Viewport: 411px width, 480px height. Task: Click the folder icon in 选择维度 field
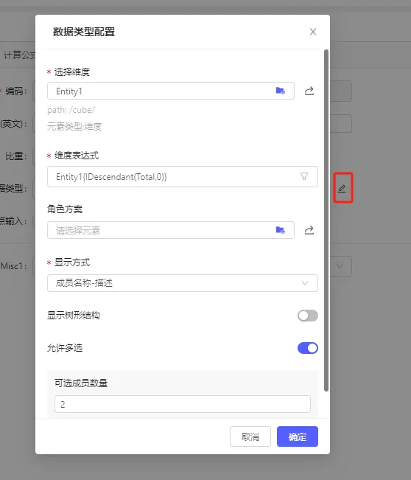pyautogui.click(x=280, y=91)
